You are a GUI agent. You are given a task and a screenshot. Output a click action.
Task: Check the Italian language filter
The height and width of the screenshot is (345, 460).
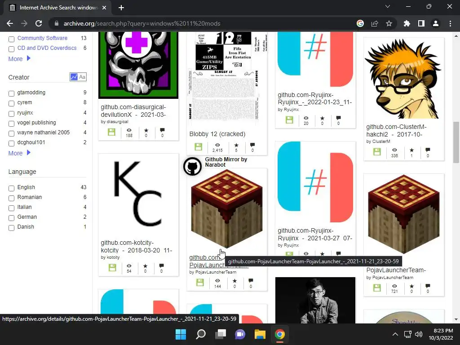[x=11, y=208]
